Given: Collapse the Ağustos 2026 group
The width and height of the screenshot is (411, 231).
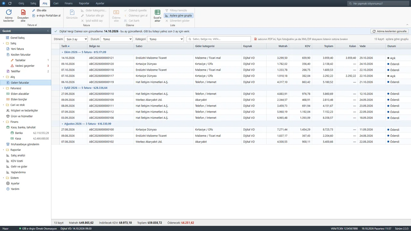Looking at the screenshot, I should (x=62, y=124).
